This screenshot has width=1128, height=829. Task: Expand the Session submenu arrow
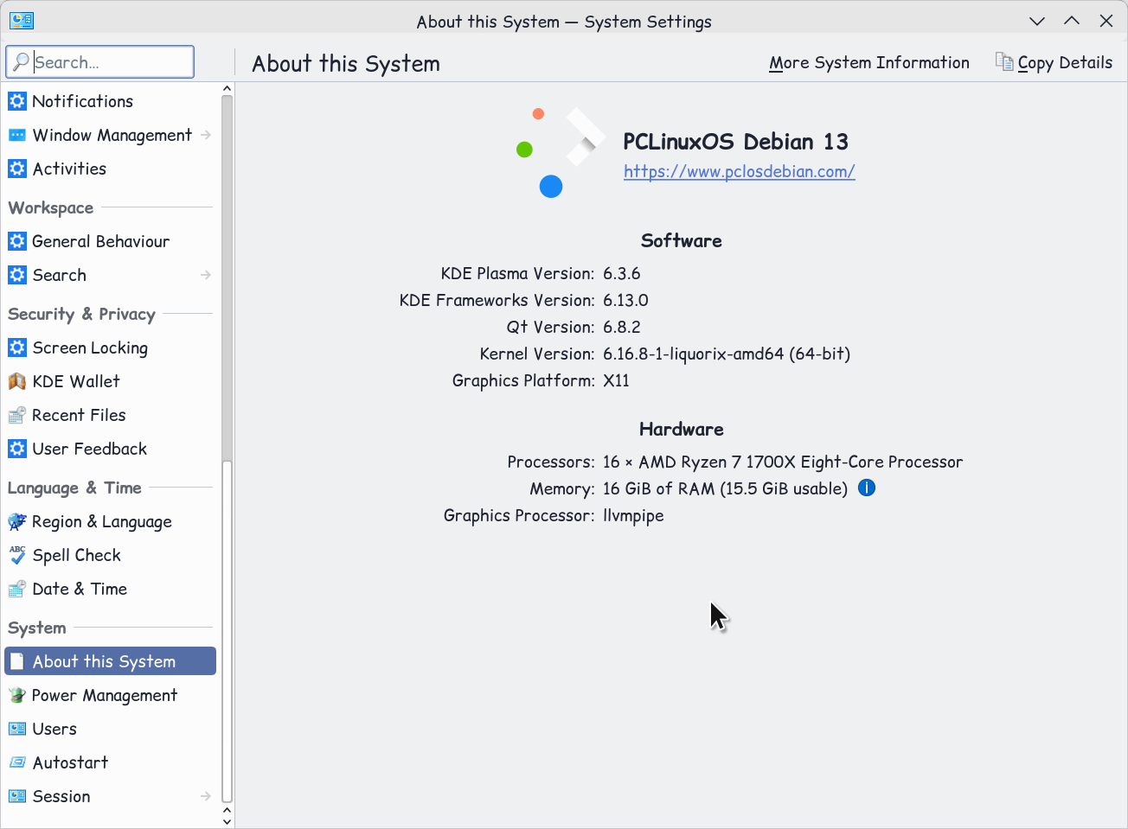(x=206, y=796)
